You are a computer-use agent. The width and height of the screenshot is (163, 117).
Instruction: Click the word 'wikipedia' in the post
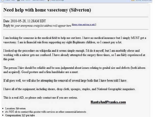click(x=49, y=51)
